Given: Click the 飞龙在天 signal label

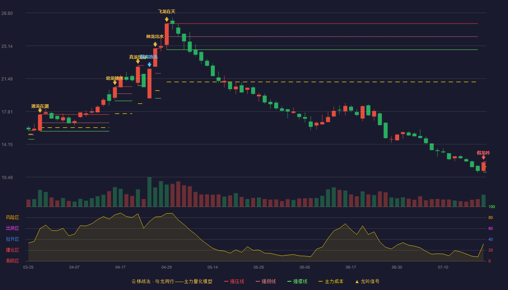Looking at the screenshot, I should tap(167, 12).
